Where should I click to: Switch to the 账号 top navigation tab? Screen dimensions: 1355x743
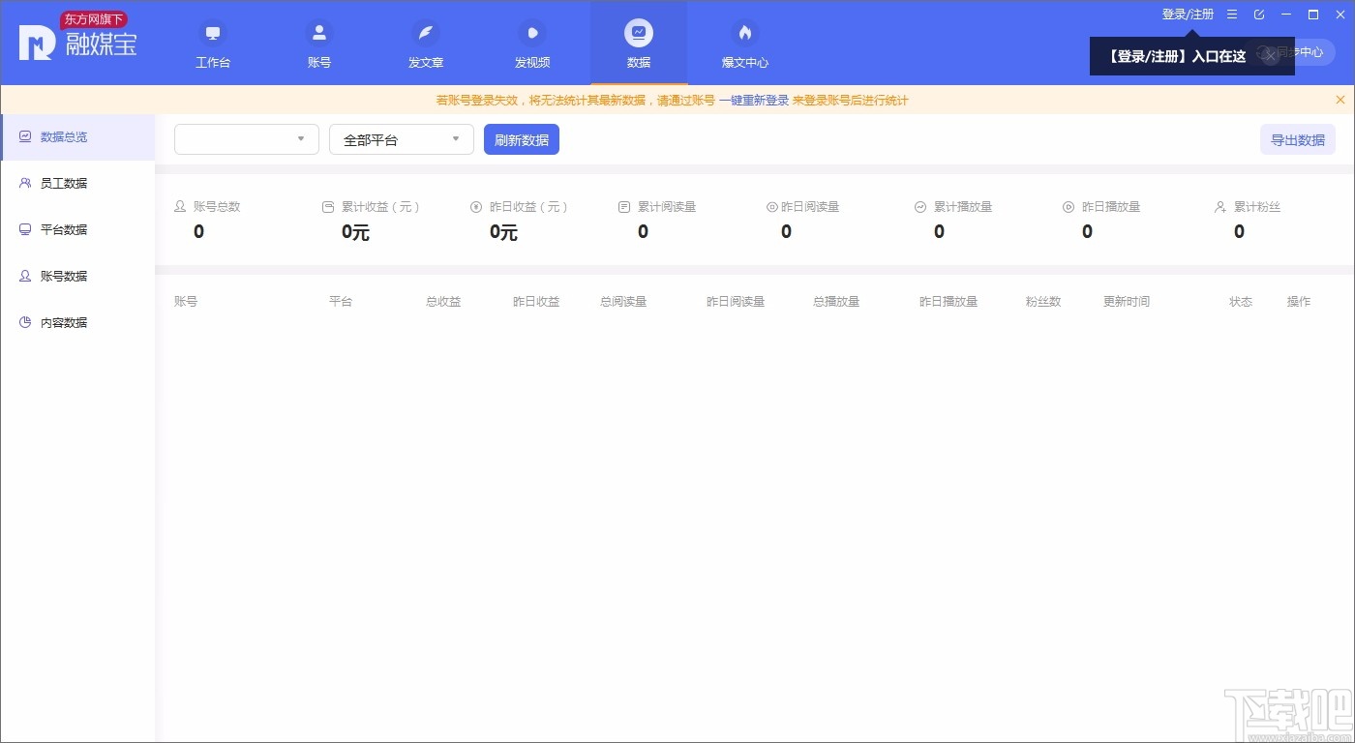(x=319, y=45)
